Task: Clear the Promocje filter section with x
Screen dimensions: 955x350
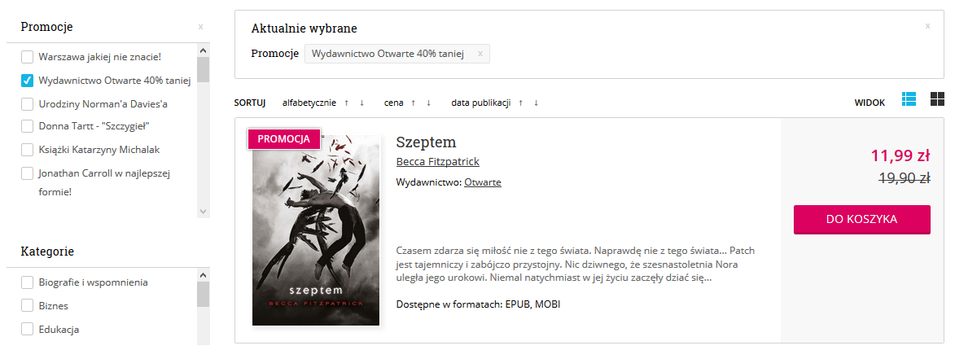Action: (x=200, y=27)
